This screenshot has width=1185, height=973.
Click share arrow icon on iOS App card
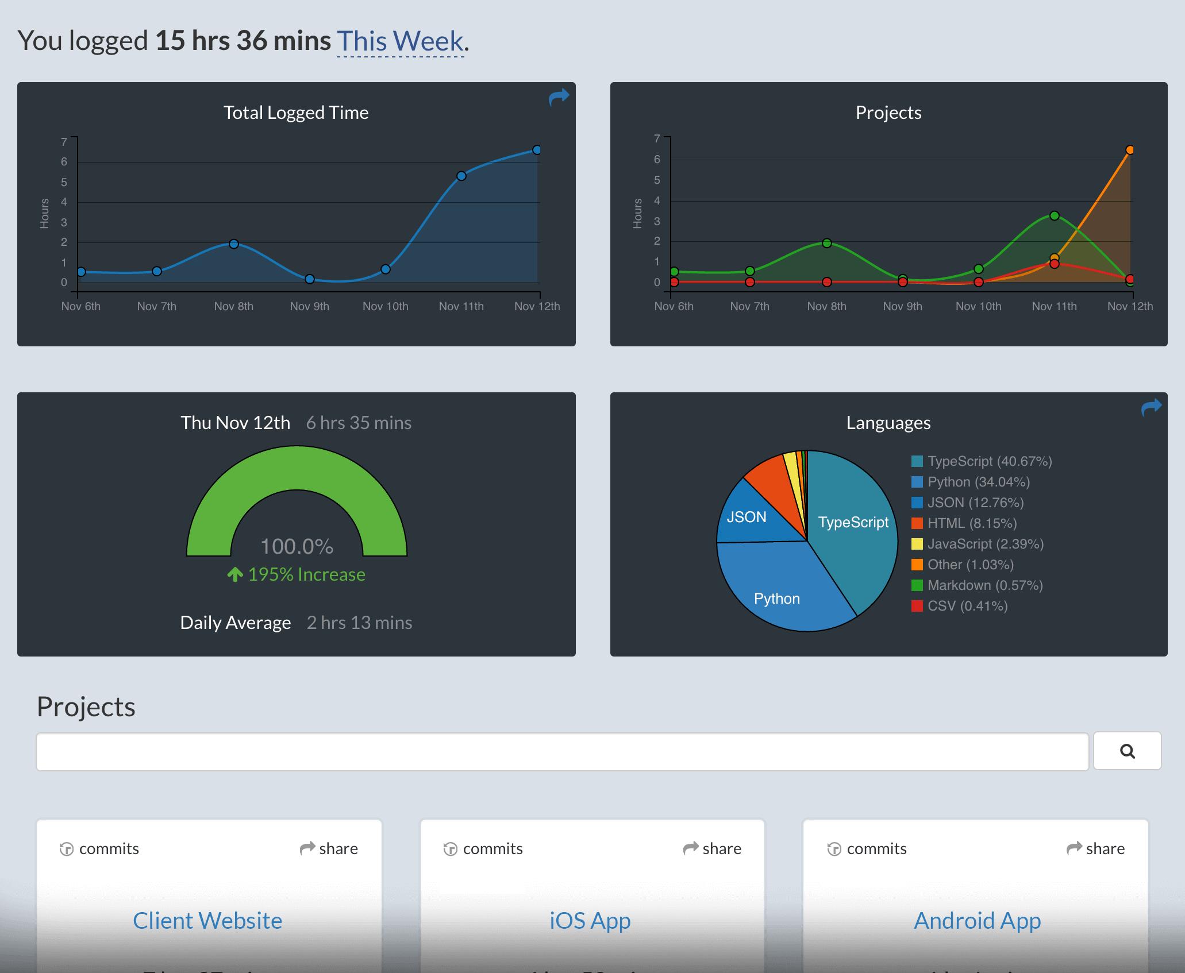click(691, 848)
